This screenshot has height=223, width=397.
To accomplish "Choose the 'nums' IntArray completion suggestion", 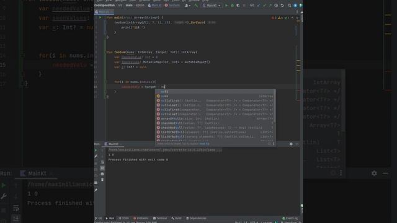I will [215, 96].
